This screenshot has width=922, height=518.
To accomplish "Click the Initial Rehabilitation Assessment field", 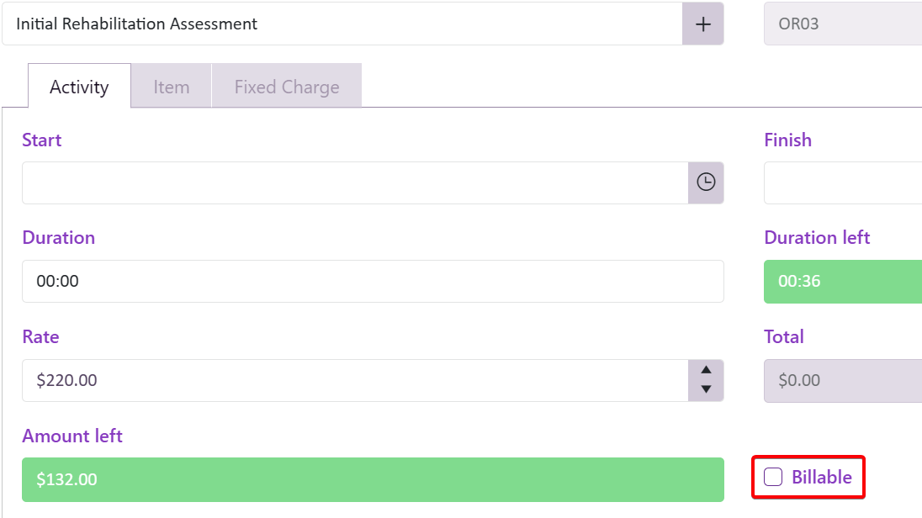I will pos(341,24).
